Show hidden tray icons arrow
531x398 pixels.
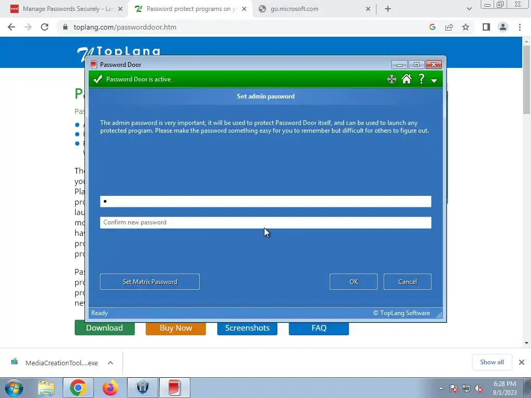tap(441, 388)
